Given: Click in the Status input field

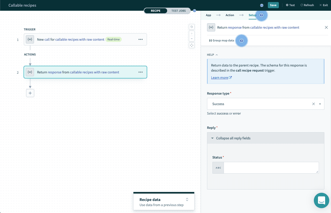Looking at the screenshot, I should tap(271, 168).
